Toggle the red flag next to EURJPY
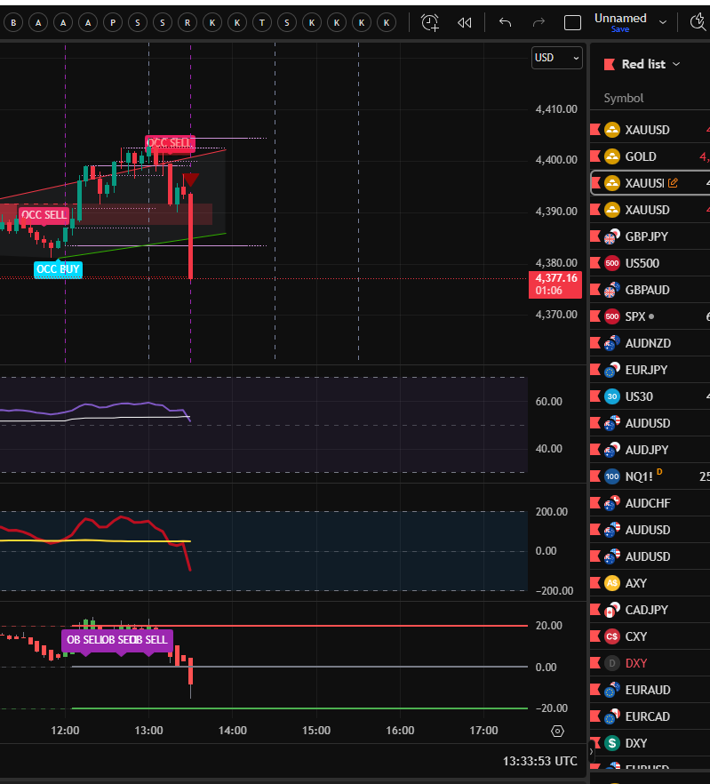The width and height of the screenshot is (710, 784). [x=596, y=370]
